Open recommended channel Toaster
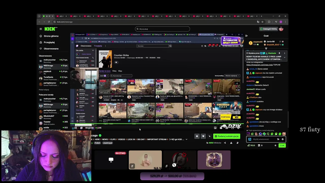 53,123
